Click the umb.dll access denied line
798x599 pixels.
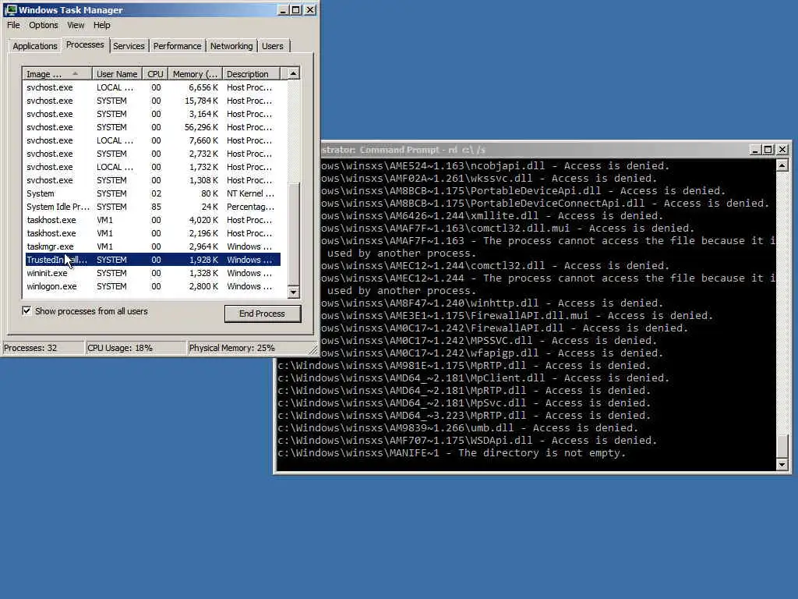click(x=457, y=428)
